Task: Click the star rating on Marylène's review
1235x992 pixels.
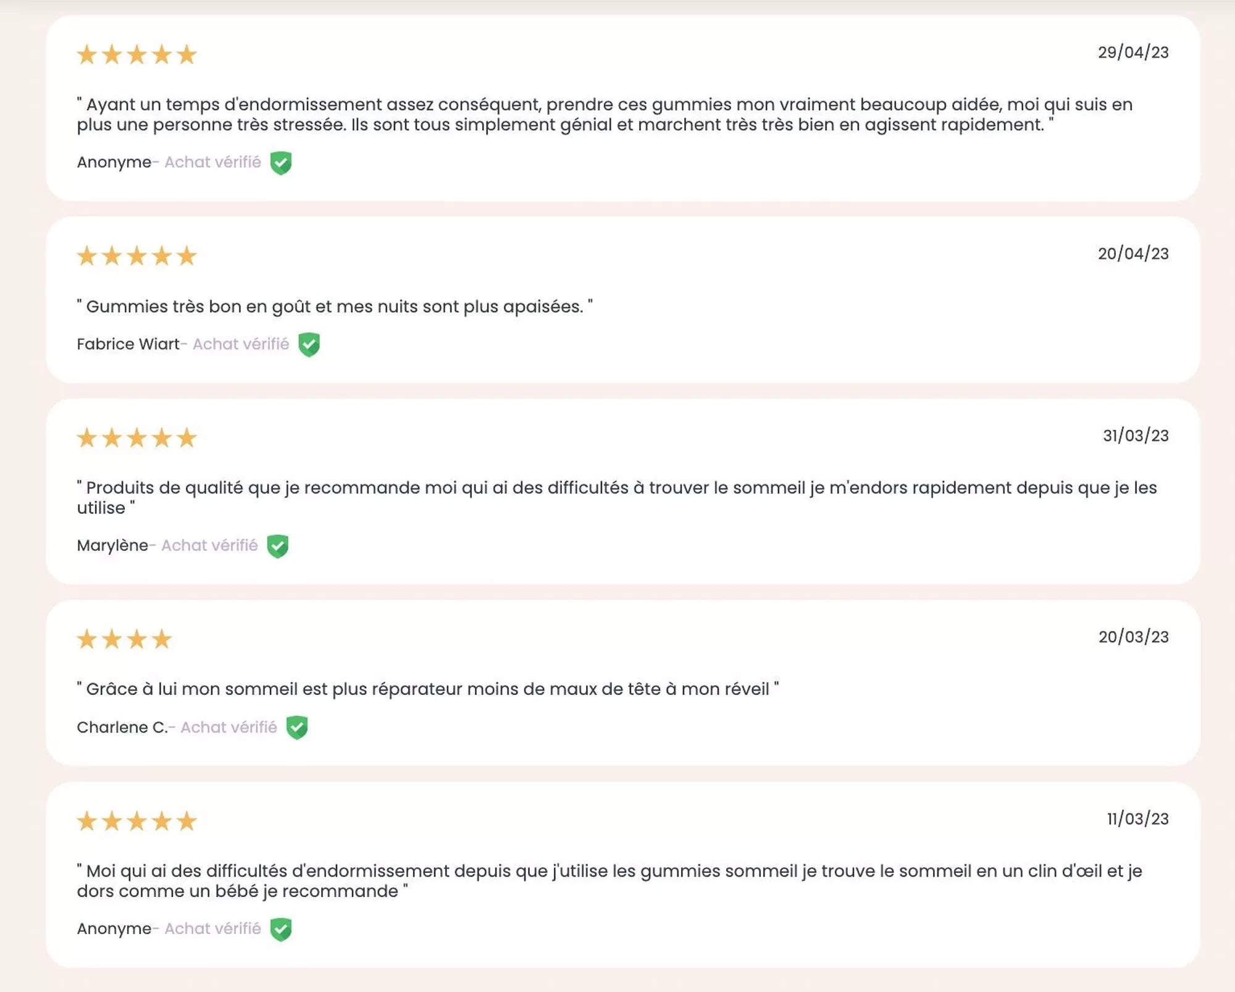Action: point(136,438)
